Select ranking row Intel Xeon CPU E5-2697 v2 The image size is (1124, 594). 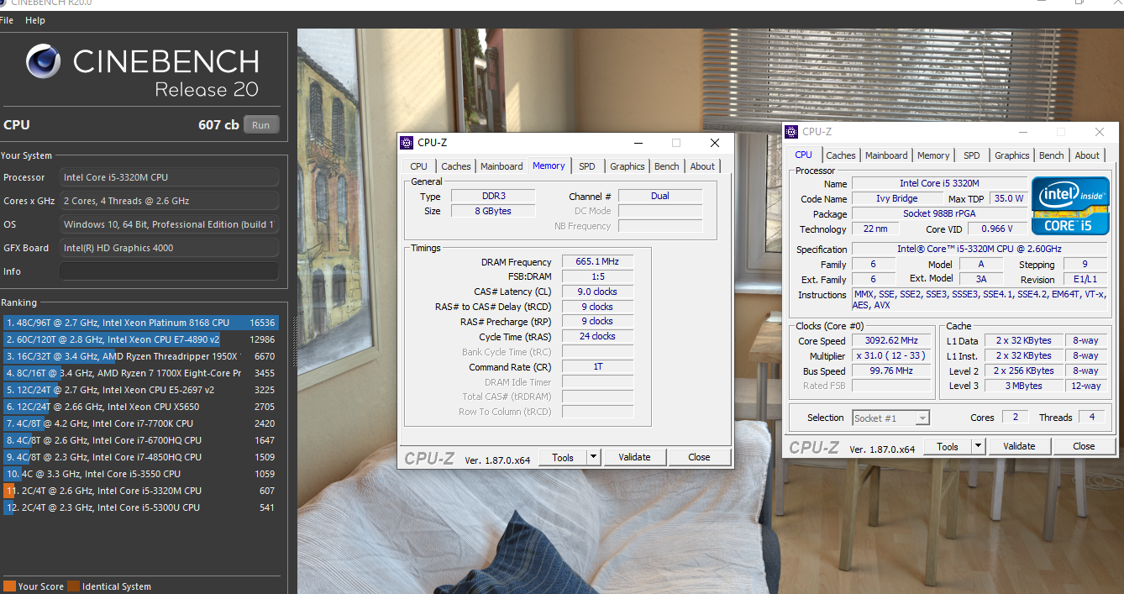(141, 390)
